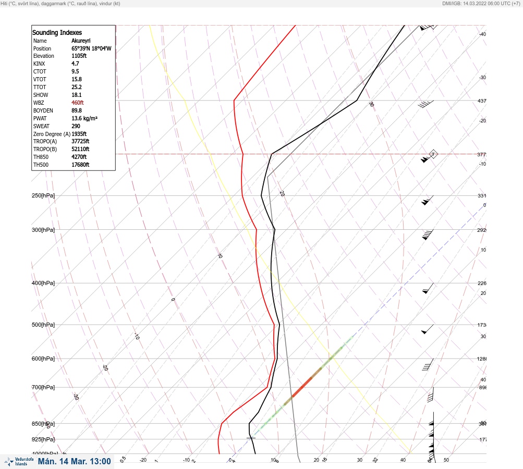The height and width of the screenshot is (469, 523).
Task: Click the Zero Degree (A) value 1935ft
Action: (79, 134)
